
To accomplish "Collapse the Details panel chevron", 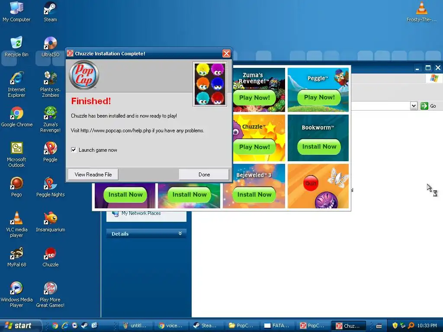I will [x=180, y=233].
